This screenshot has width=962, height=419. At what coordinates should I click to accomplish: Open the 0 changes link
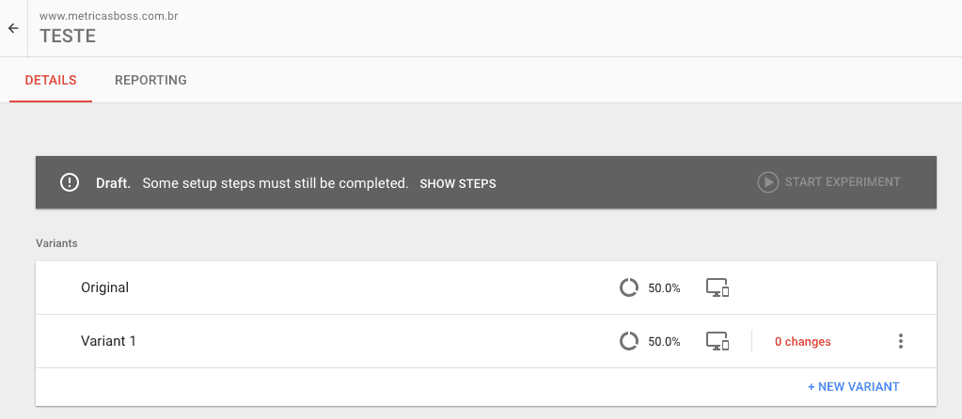pyautogui.click(x=802, y=342)
